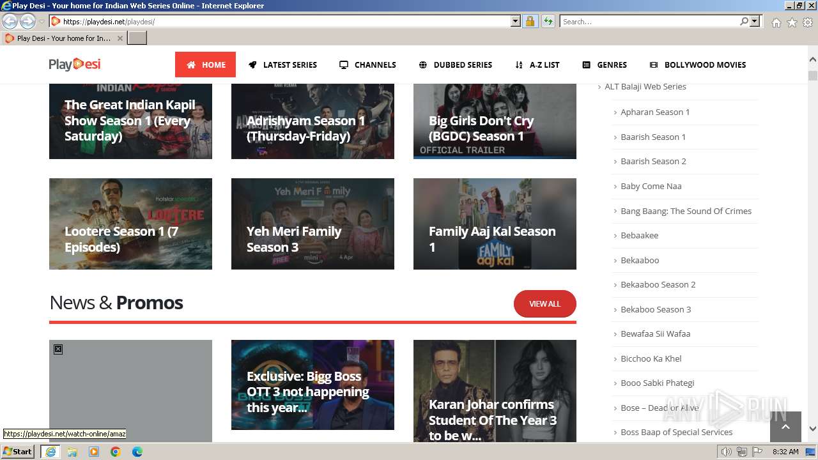Open Bekaaboo Season 2 link

click(x=658, y=284)
